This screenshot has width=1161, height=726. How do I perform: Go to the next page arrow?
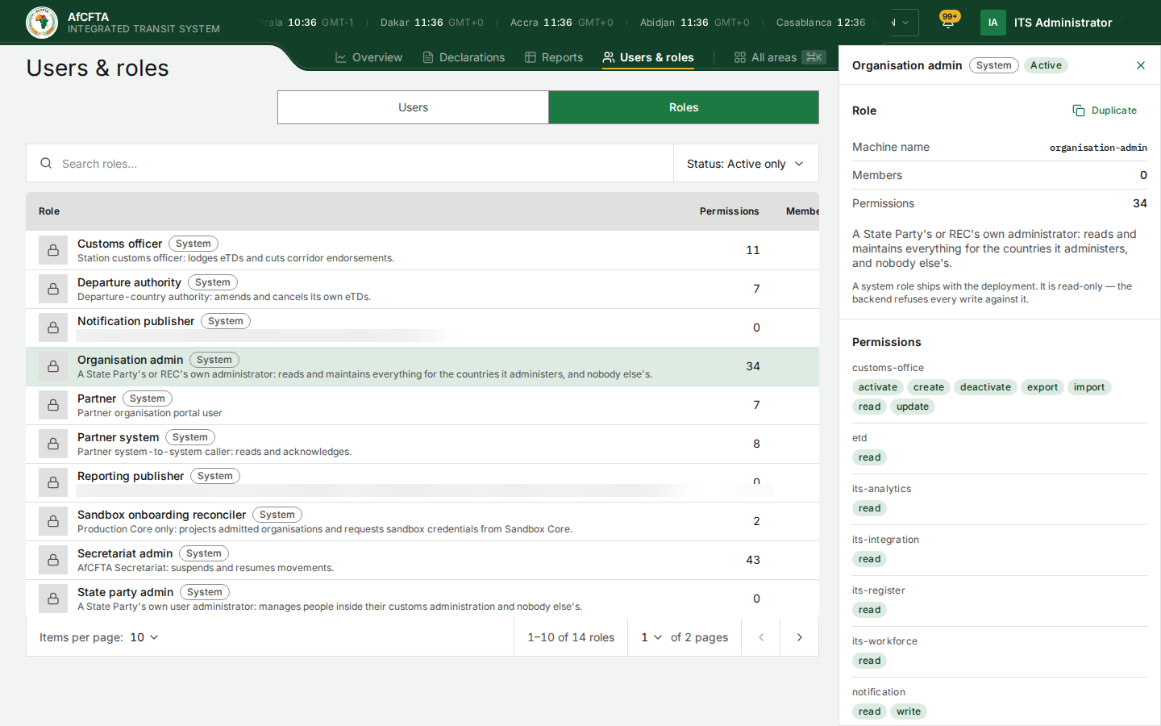(799, 637)
